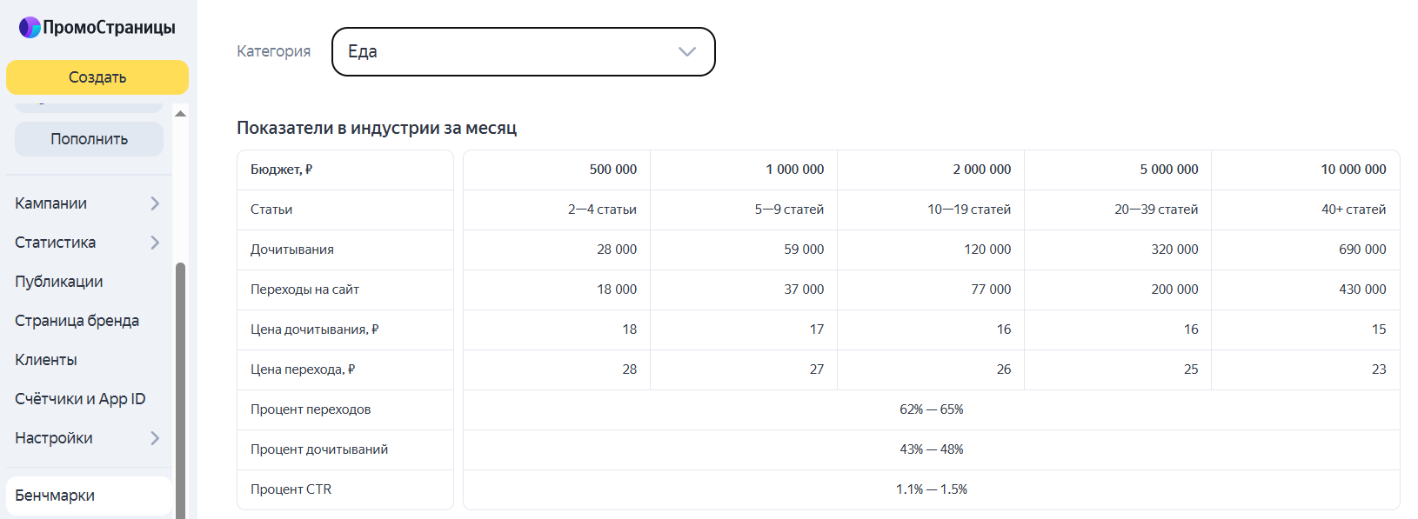Click the sidebar vertical scrollbar thumb
This screenshot has width=1418, height=519.
coord(180,391)
